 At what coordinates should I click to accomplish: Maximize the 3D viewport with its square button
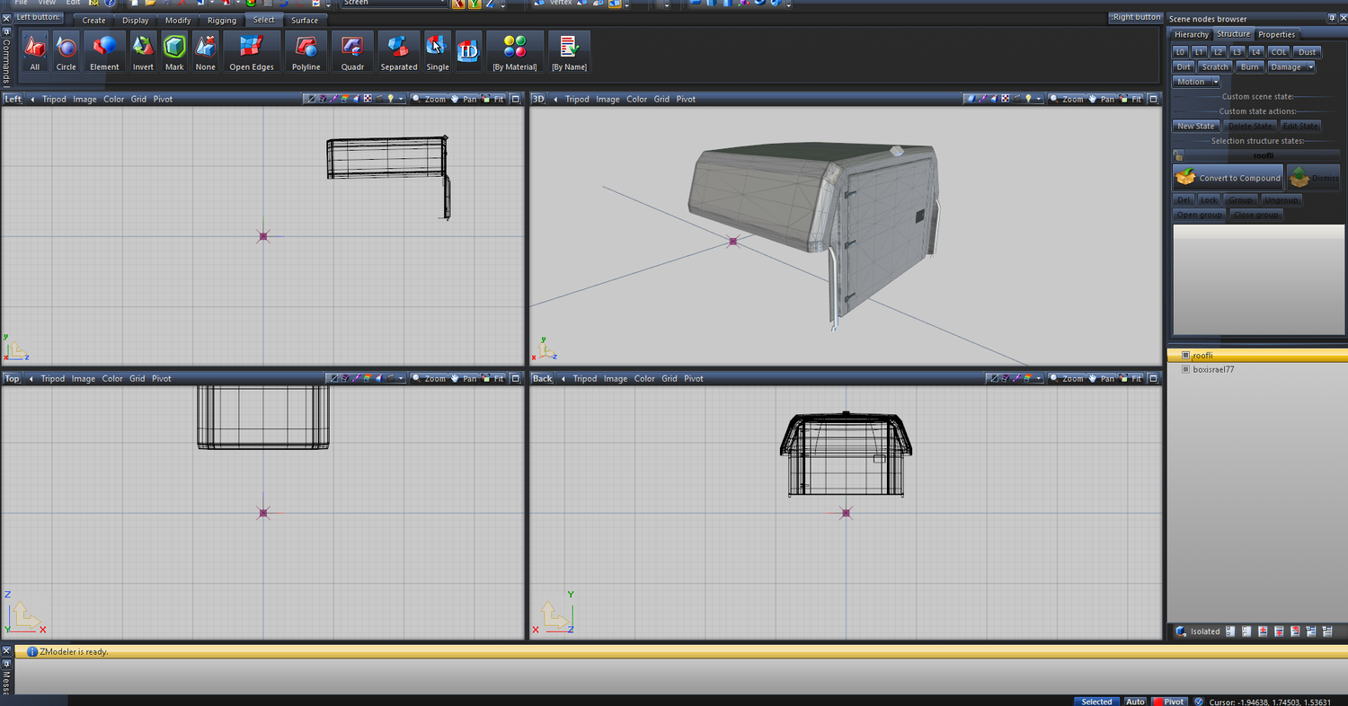tap(1153, 100)
